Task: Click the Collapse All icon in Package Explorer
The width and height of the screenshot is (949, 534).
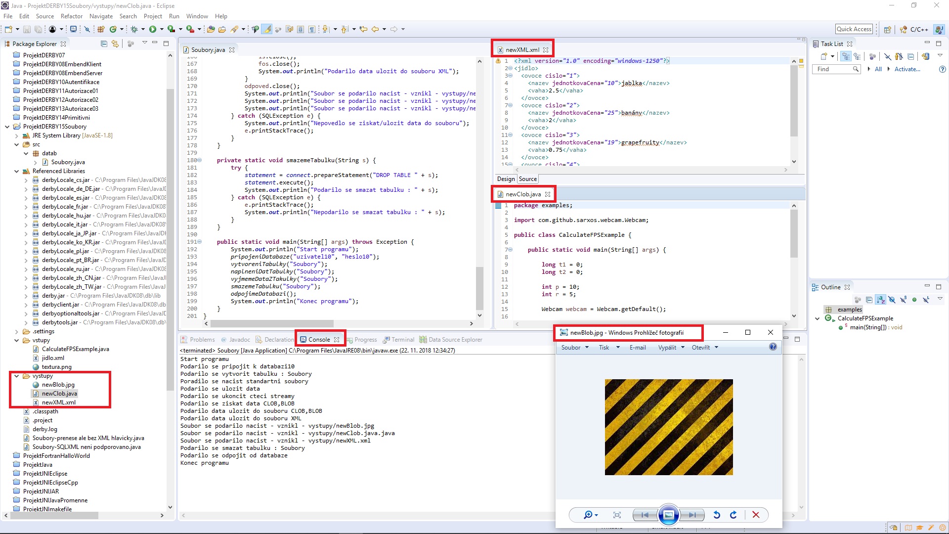Action: pos(104,44)
